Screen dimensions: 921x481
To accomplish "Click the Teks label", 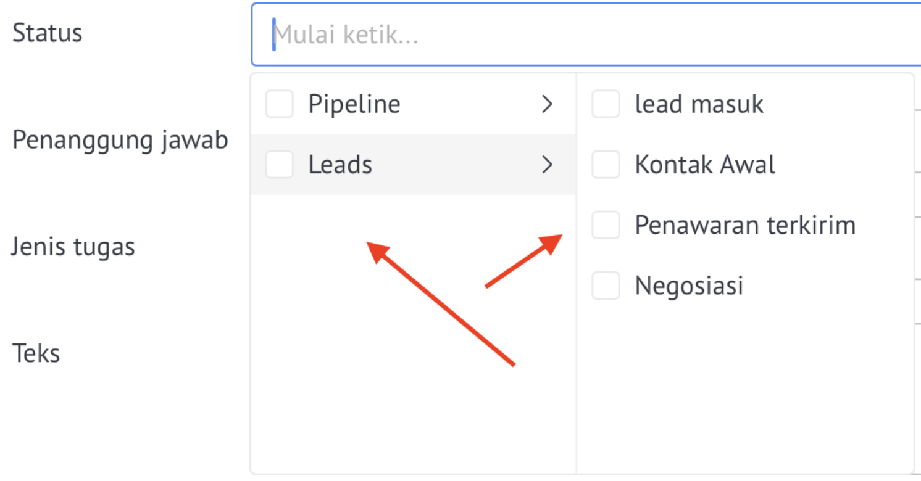I will pyautogui.click(x=36, y=353).
